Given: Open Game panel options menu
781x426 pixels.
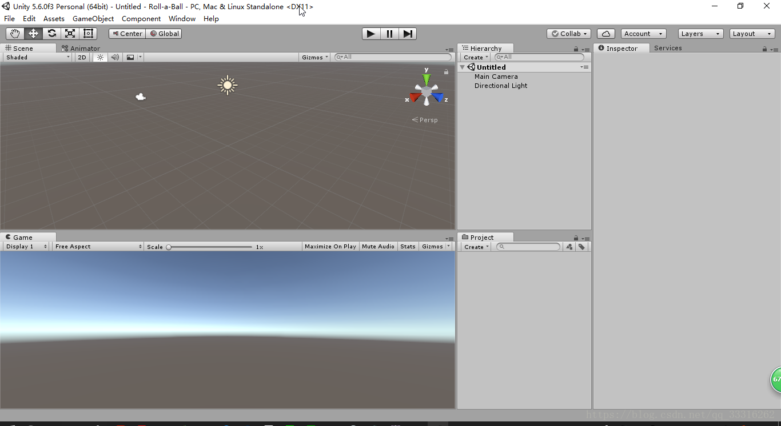Looking at the screenshot, I should click(449, 239).
